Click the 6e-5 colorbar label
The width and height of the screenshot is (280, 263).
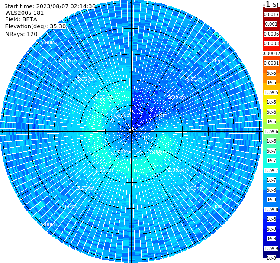(271, 73)
